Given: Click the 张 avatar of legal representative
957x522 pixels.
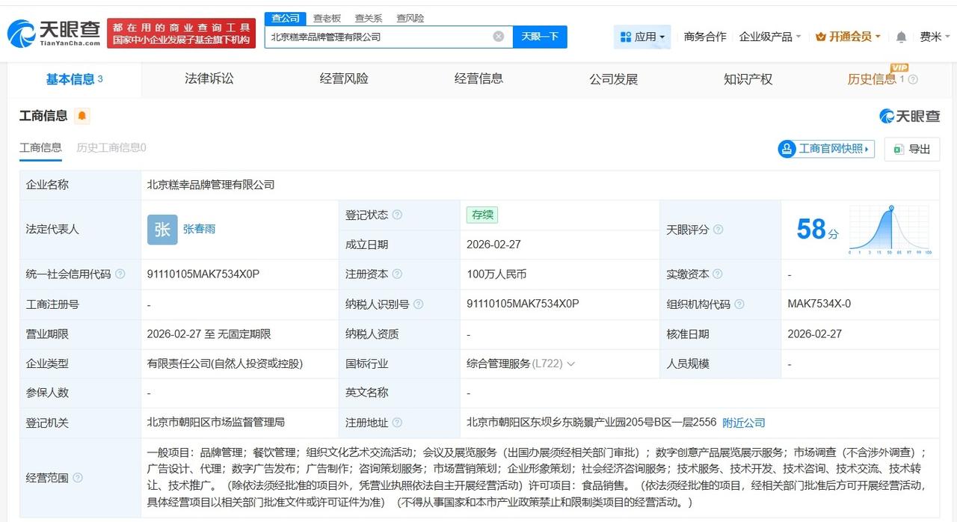Looking at the screenshot, I should pos(161,230).
